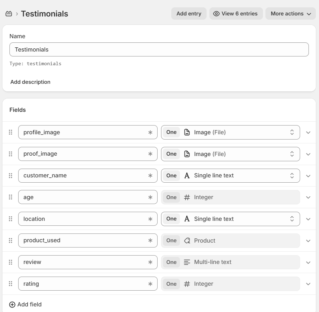Viewport: 319px width, 312px height.
Task: Click drag handle for profile_image field
Action: tap(11, 132)
